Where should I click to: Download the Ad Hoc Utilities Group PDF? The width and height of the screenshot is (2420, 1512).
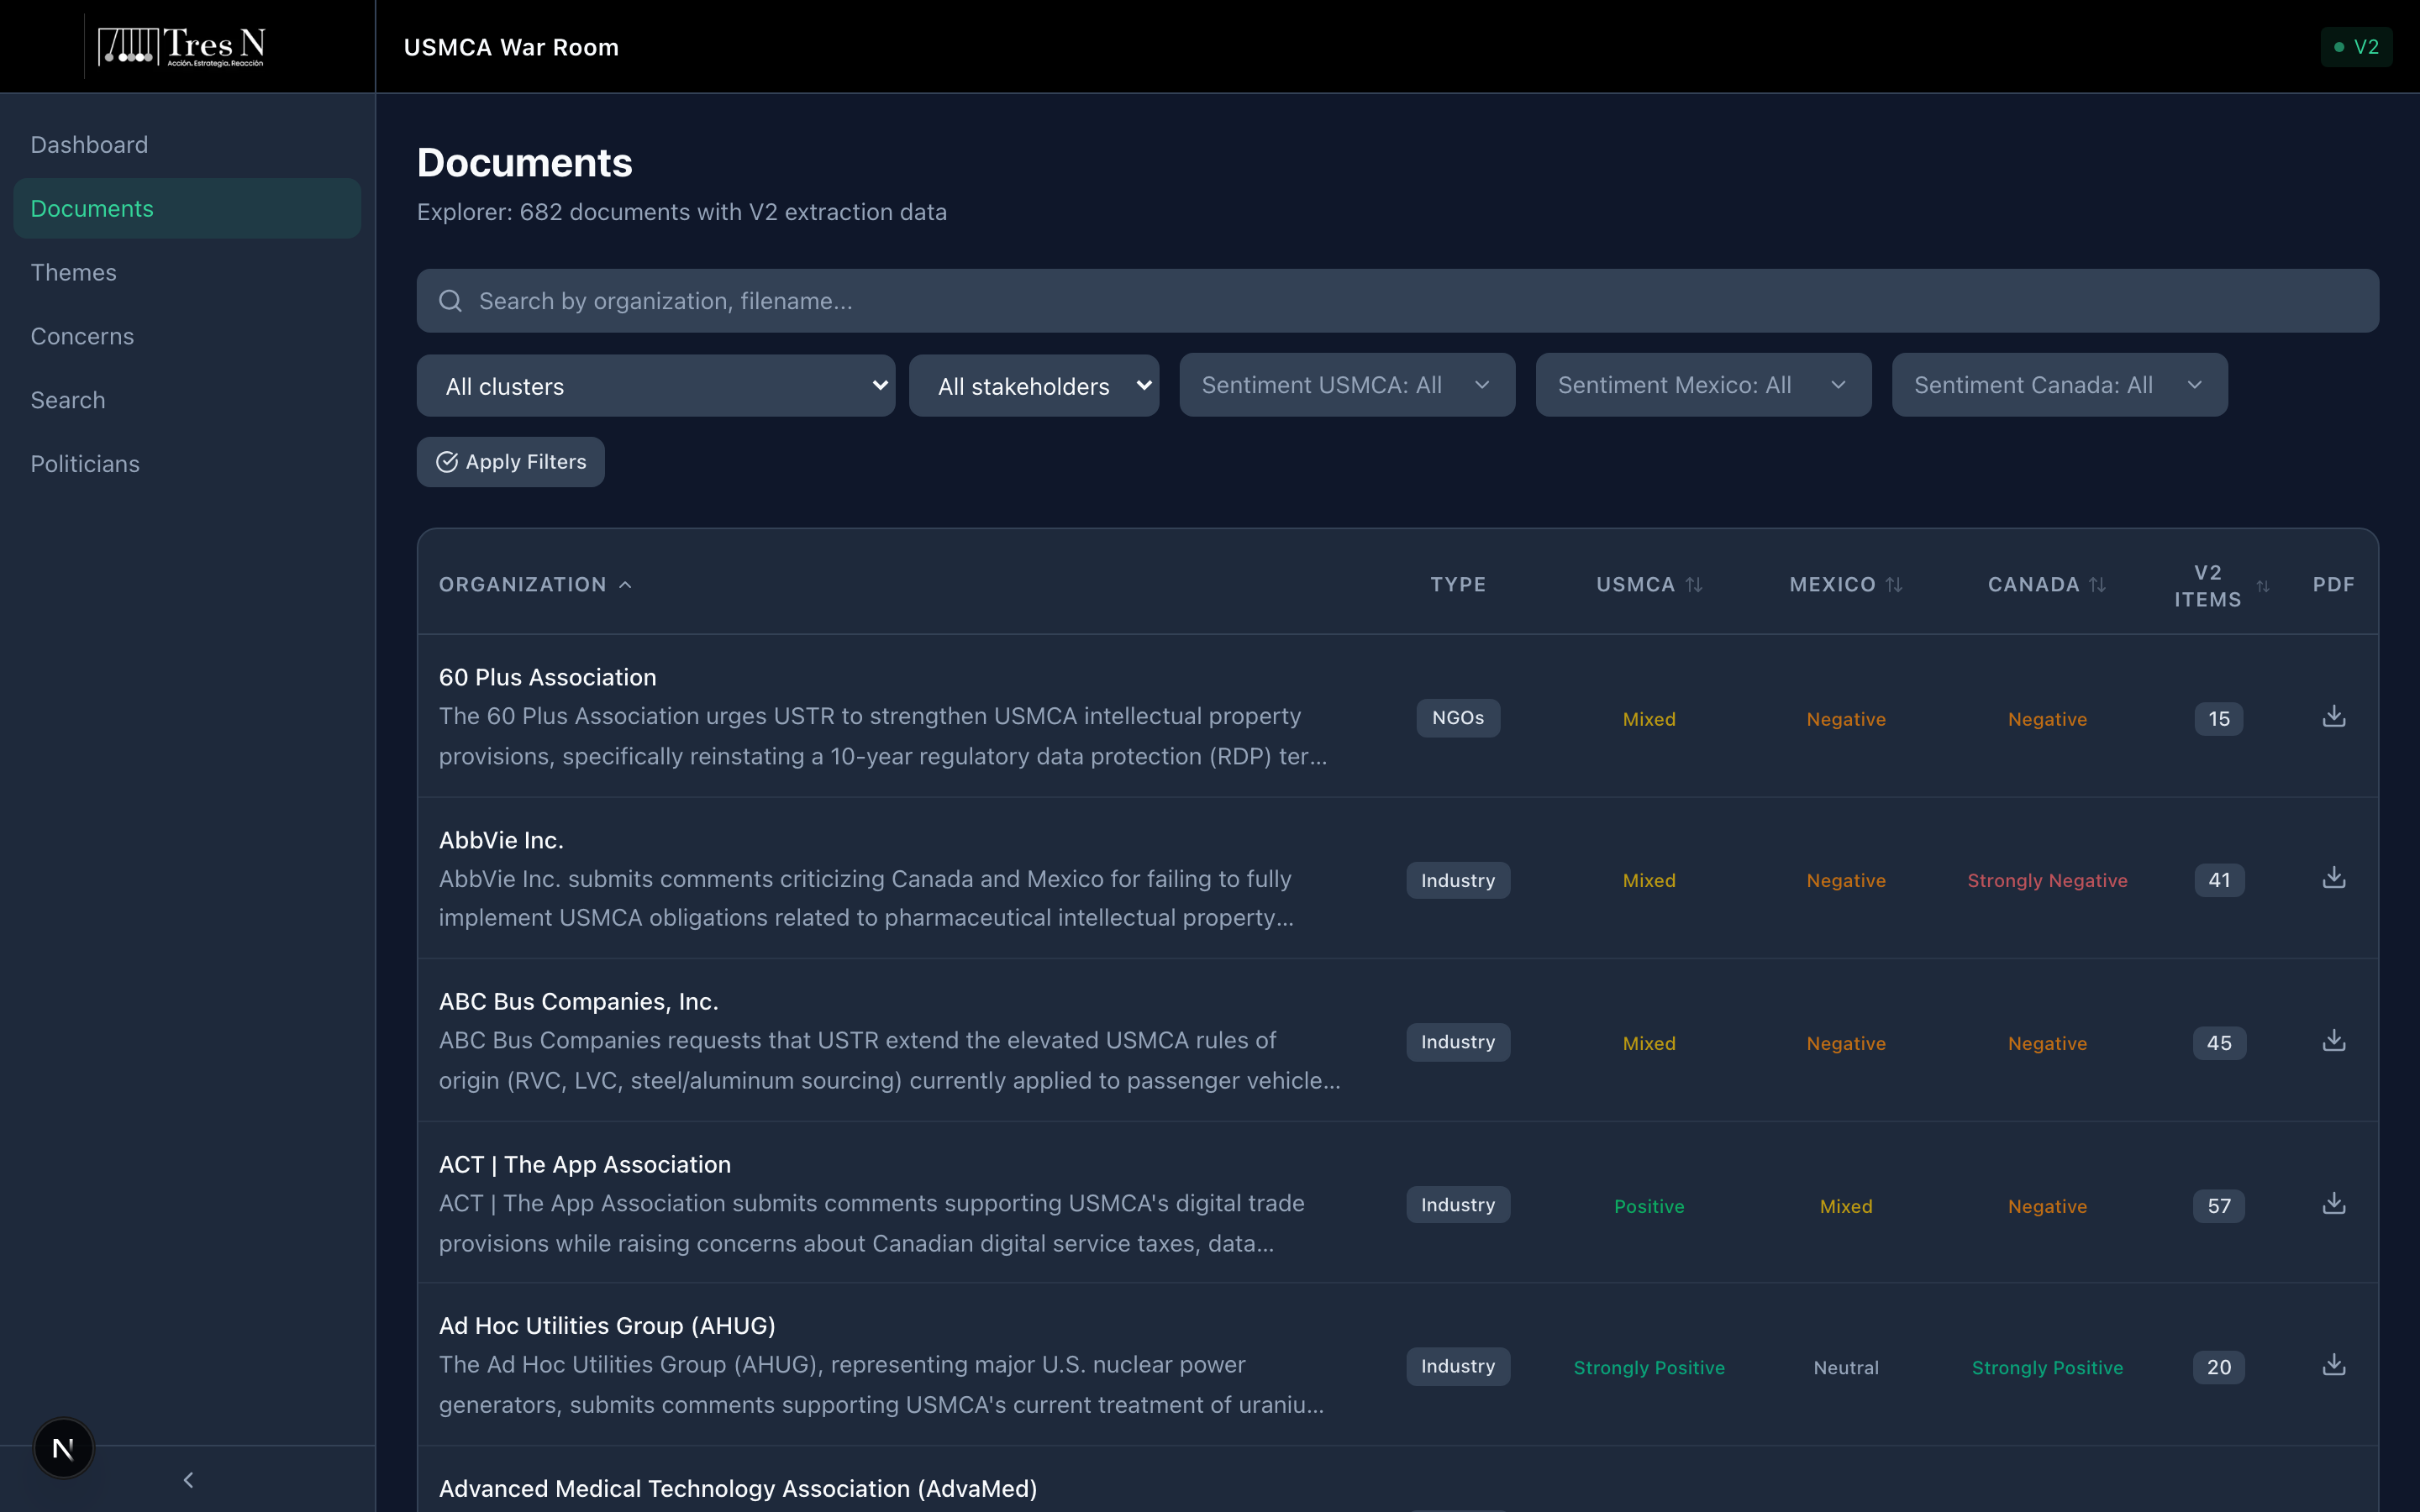pos(2333,1366)
